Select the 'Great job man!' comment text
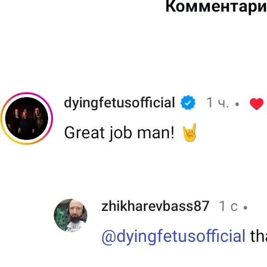This screenshot has width=267, height=267. [x=119, y=133]
